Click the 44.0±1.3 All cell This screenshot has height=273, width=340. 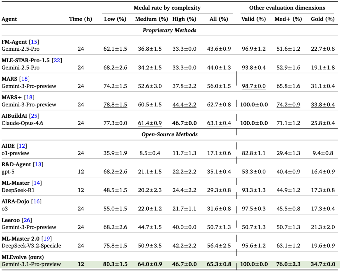coord(219,68)
